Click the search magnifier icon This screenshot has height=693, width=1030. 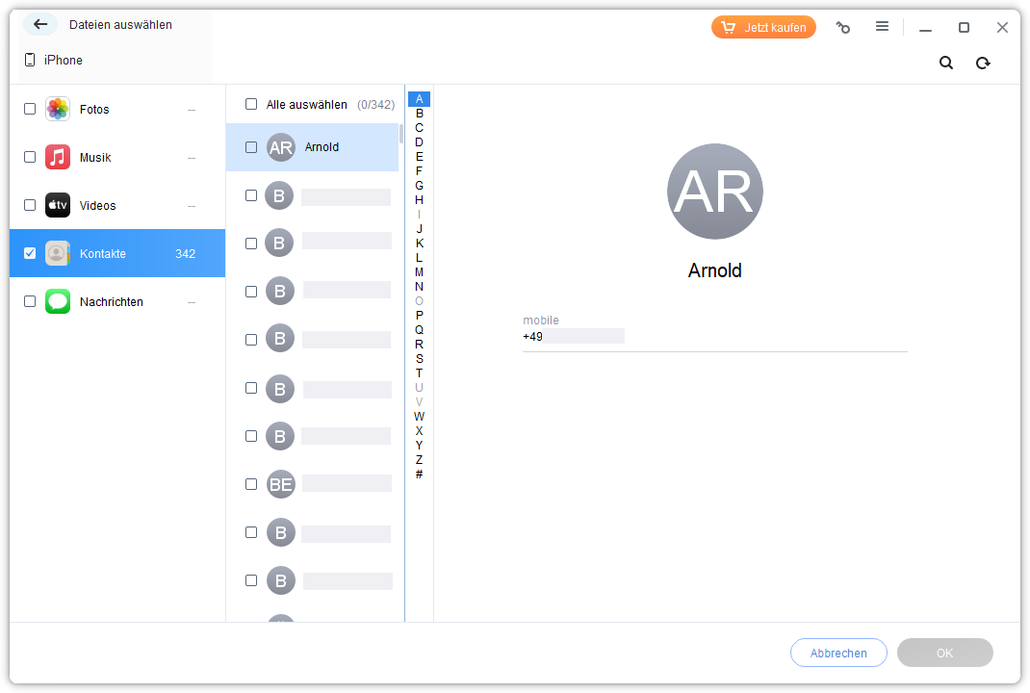[x=946, y=63]
